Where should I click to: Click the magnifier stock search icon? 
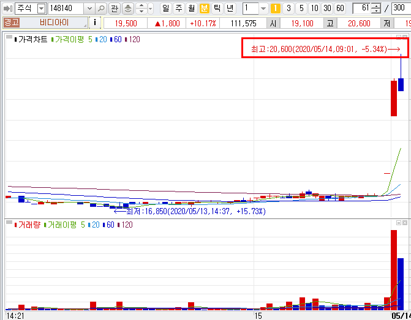(x=101, y=9)
